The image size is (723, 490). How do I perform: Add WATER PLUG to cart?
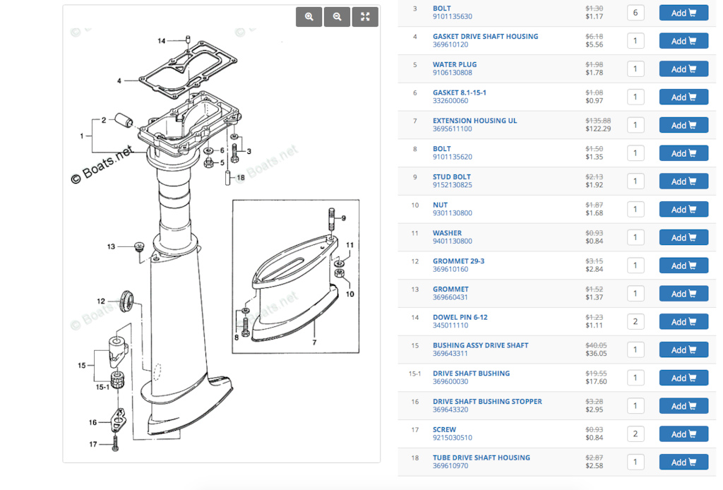(683, 69)
